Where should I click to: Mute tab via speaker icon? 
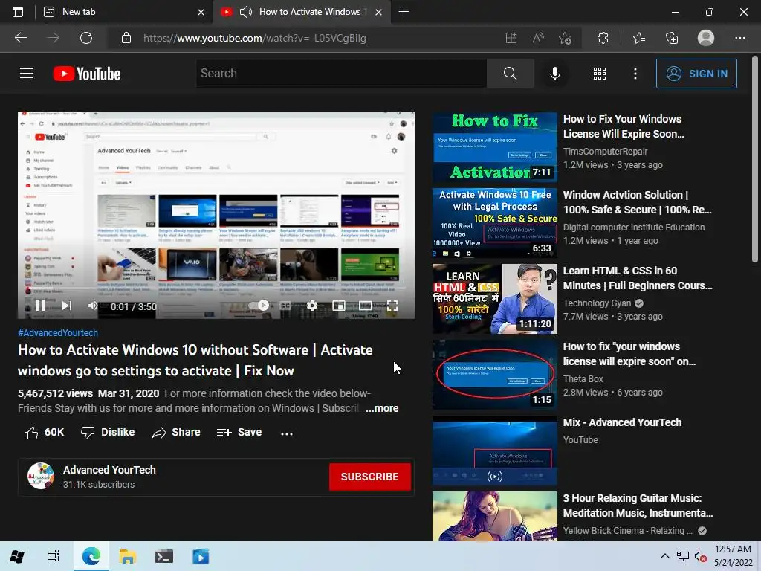pyautogui.click(x=246, y=12)
